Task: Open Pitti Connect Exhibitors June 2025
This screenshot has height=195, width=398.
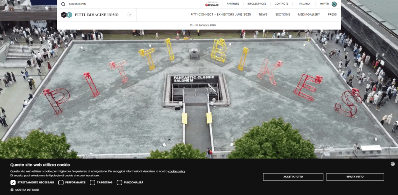Action: 220,14
